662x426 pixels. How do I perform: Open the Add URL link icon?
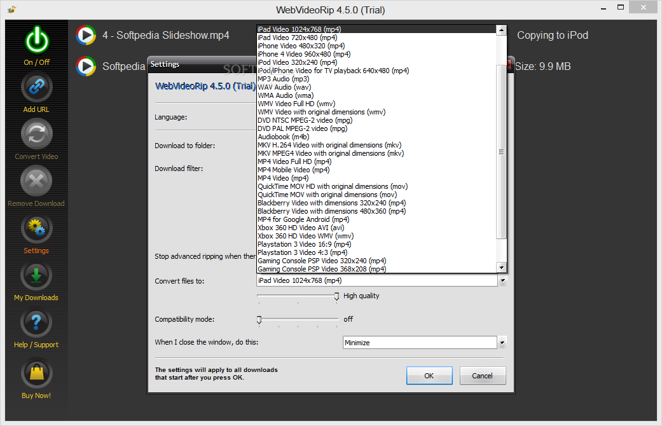tap(36, 87)
